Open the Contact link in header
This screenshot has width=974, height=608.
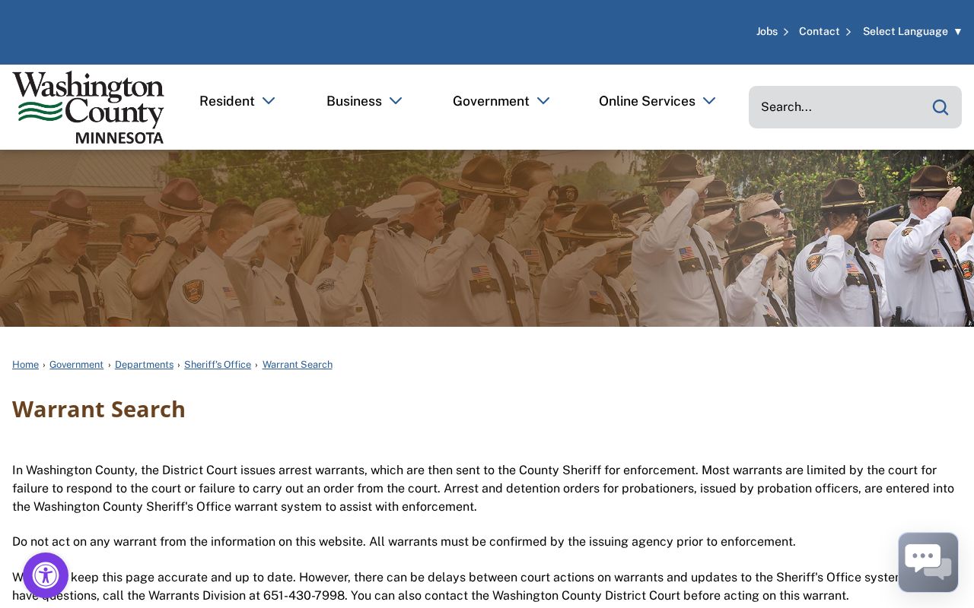(x=820, y=31)
